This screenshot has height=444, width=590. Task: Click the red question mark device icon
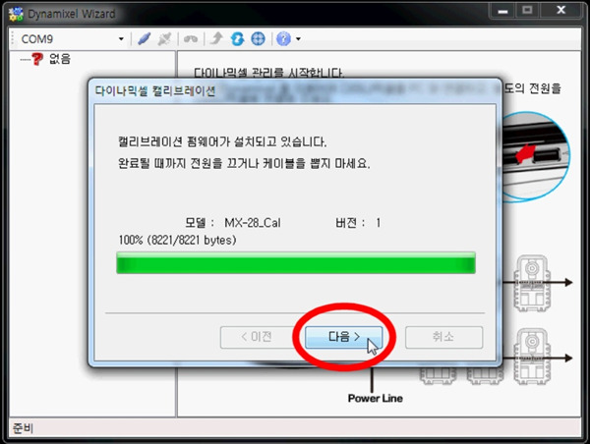pyautogui.click(x=37, y=59)
